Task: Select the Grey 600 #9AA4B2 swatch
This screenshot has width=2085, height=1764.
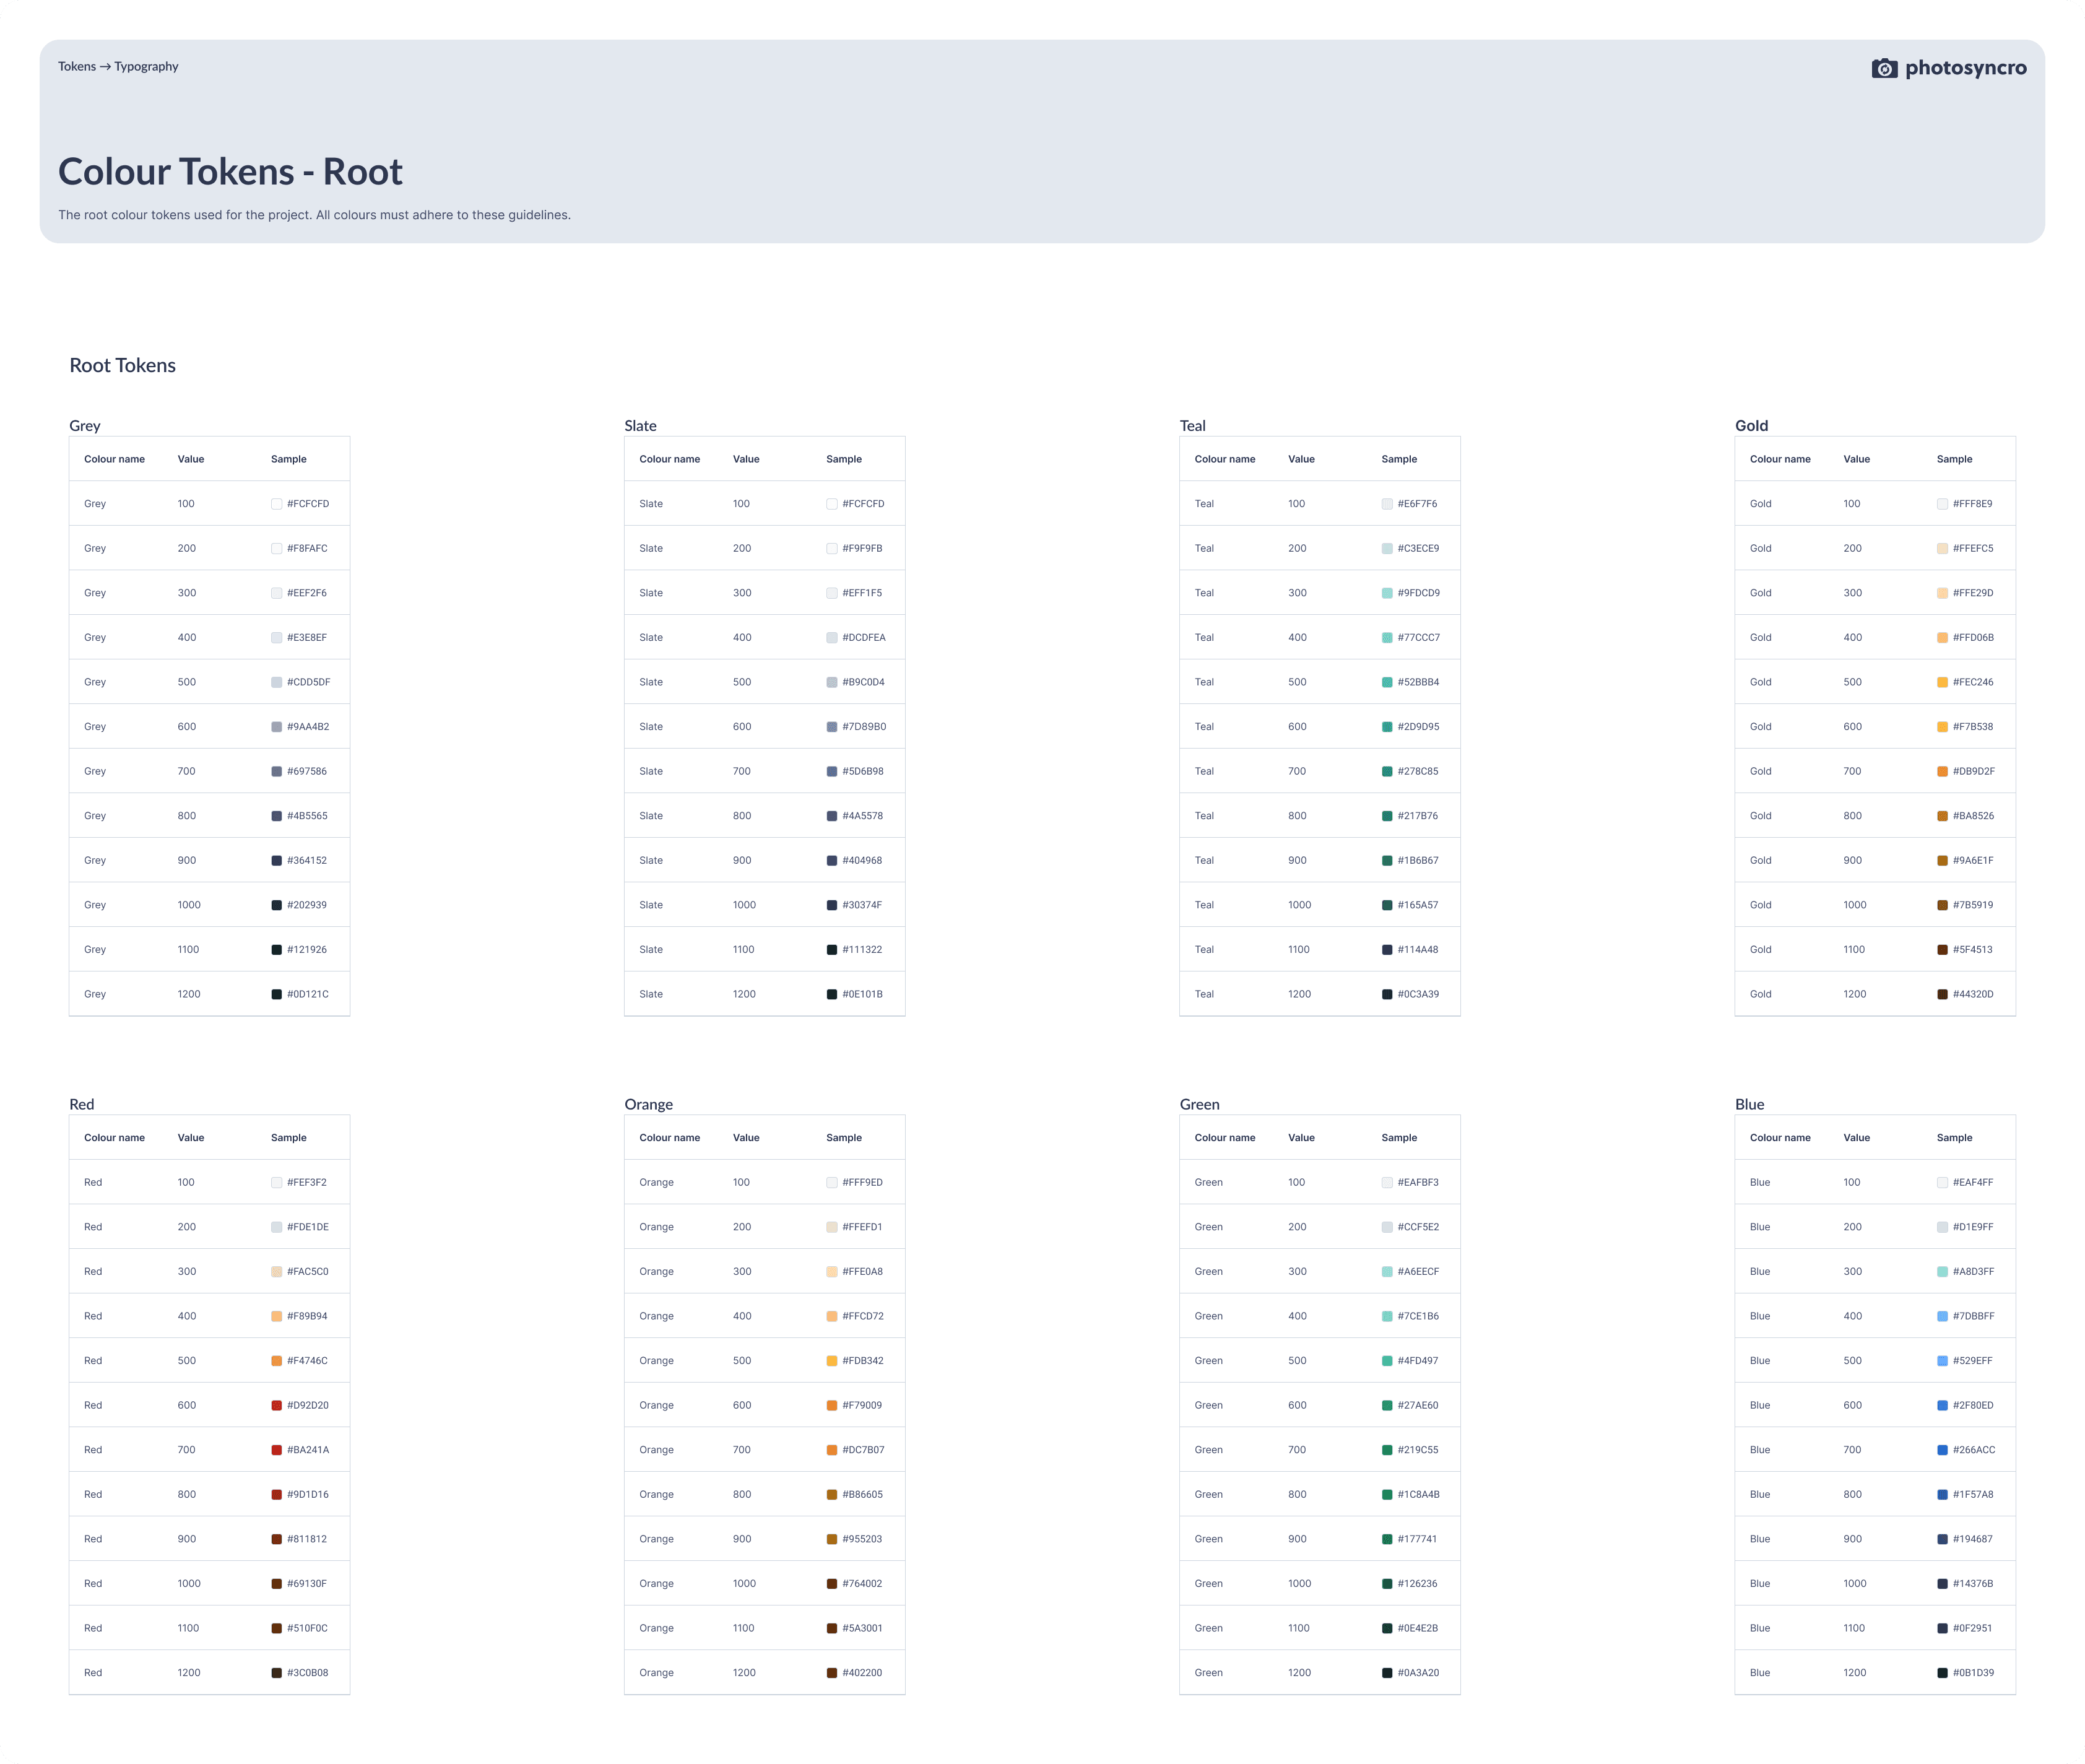Action: pos(276,727)
